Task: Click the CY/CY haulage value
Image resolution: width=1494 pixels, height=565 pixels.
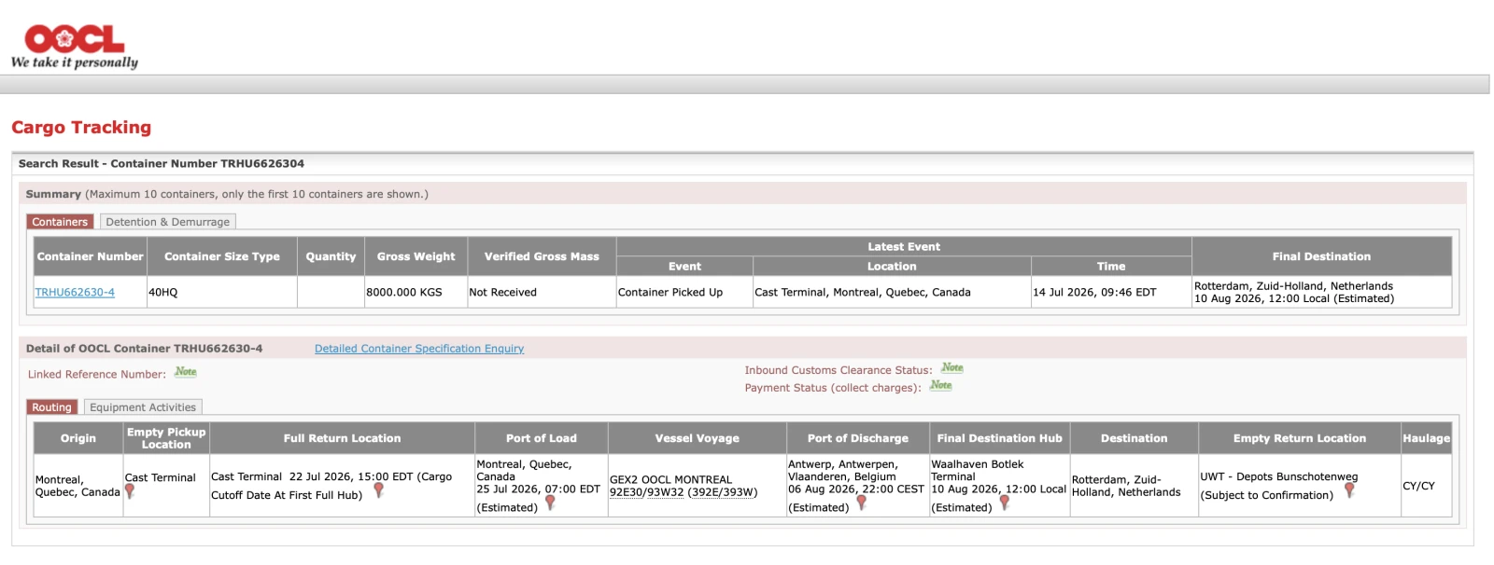Action: point(1418,486)
